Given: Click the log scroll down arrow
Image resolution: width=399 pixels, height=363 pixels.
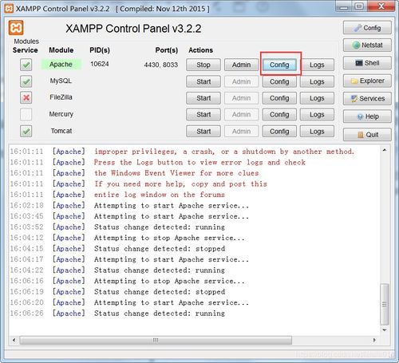Looking at the screenshot, I should (x=385, y=330).
